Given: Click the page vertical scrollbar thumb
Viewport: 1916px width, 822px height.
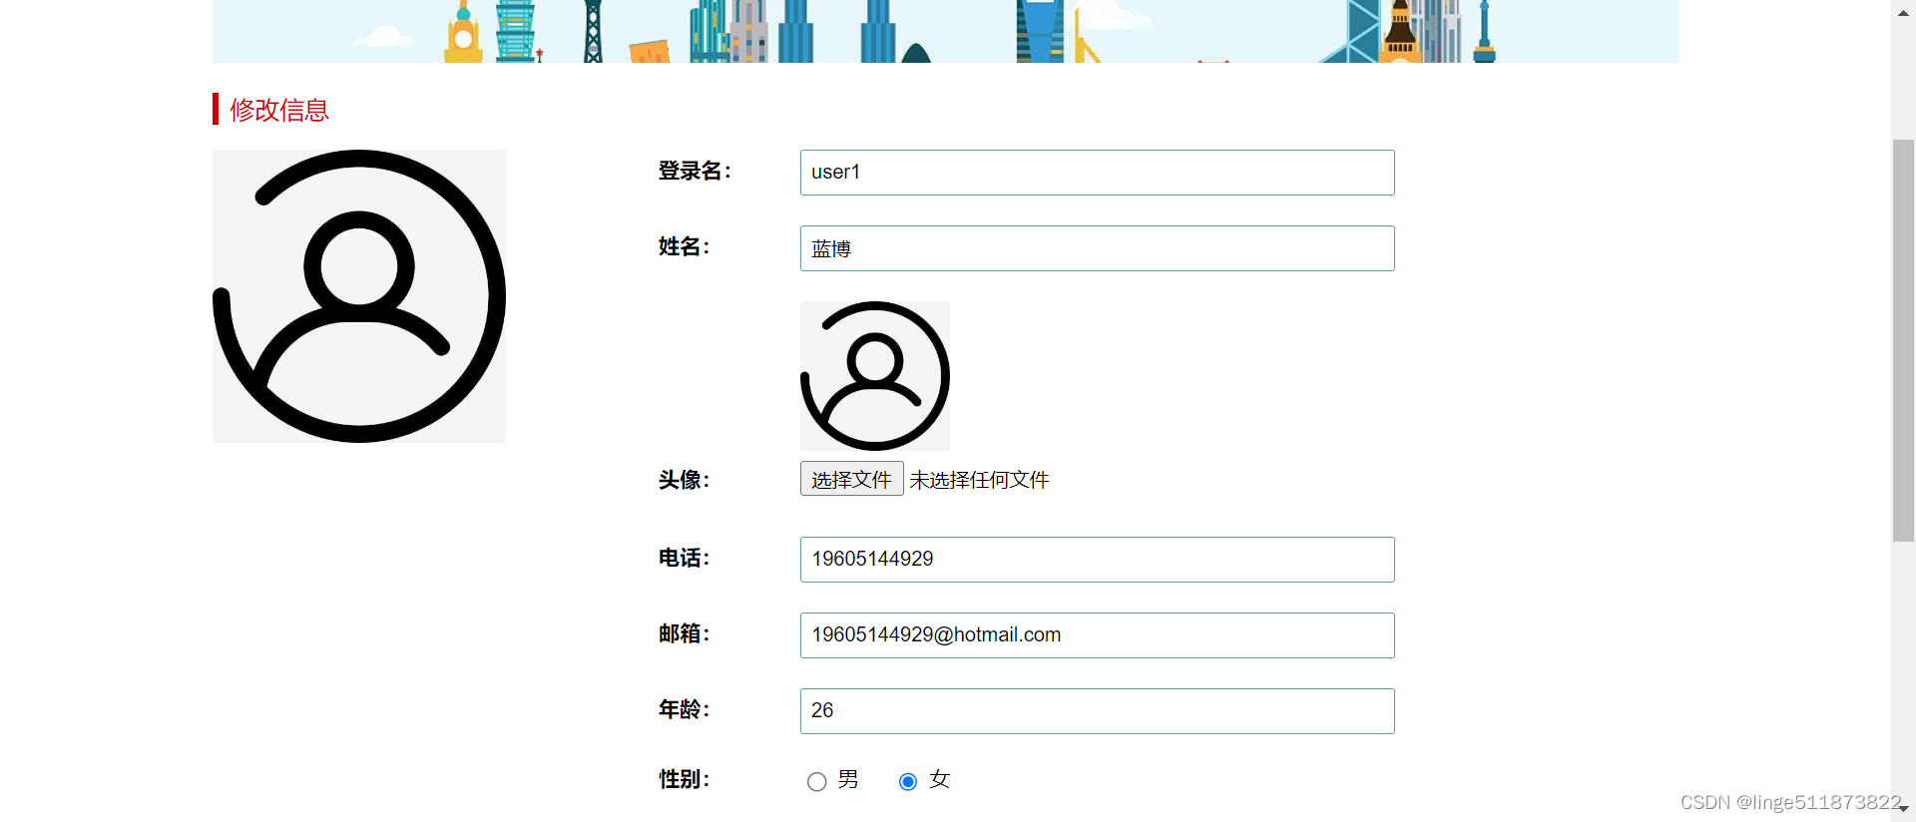Looking at the screenshot, I should point(1903,340).
